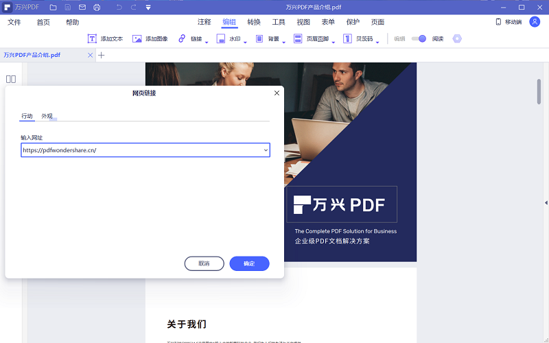Click the print icon in title bar
This screenshot has width=549, height=343.
(x=97, y=8)
